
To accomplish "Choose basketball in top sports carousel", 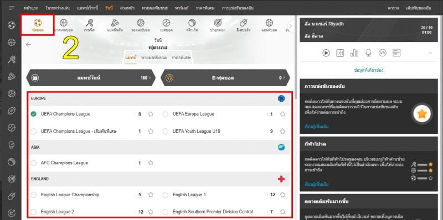I will pos(64,25).
